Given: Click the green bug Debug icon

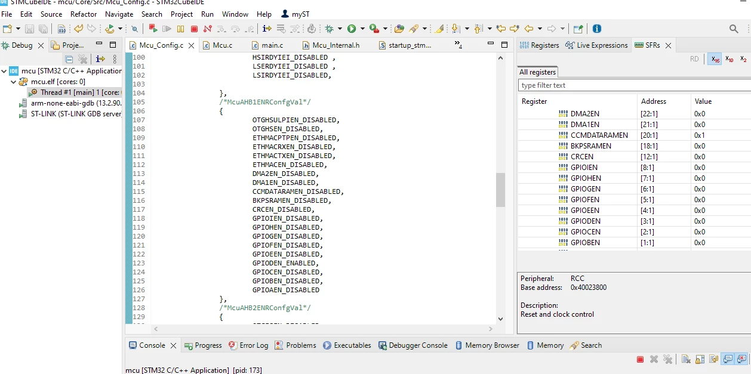Looking at the screenshot, I should (329, 29).
